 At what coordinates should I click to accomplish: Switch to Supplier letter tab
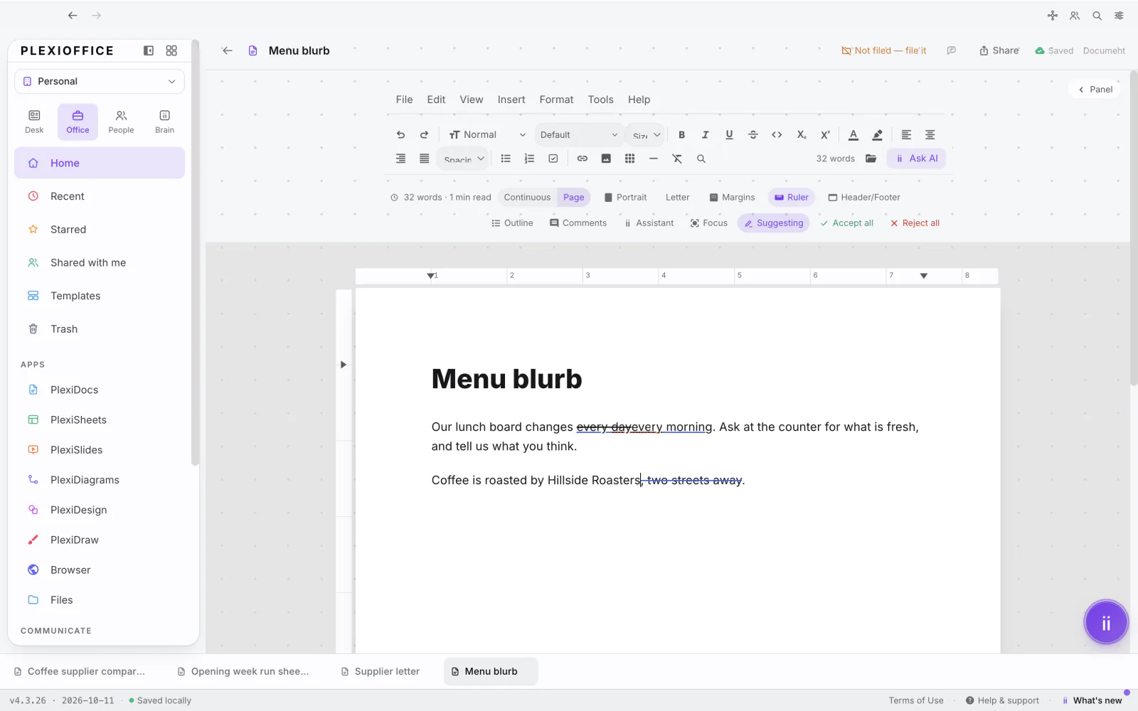381,671
